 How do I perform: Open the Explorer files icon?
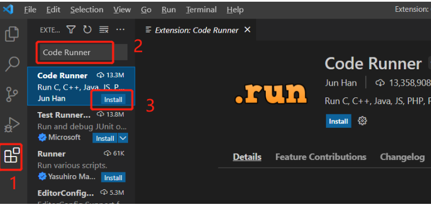tap(12, 34)
